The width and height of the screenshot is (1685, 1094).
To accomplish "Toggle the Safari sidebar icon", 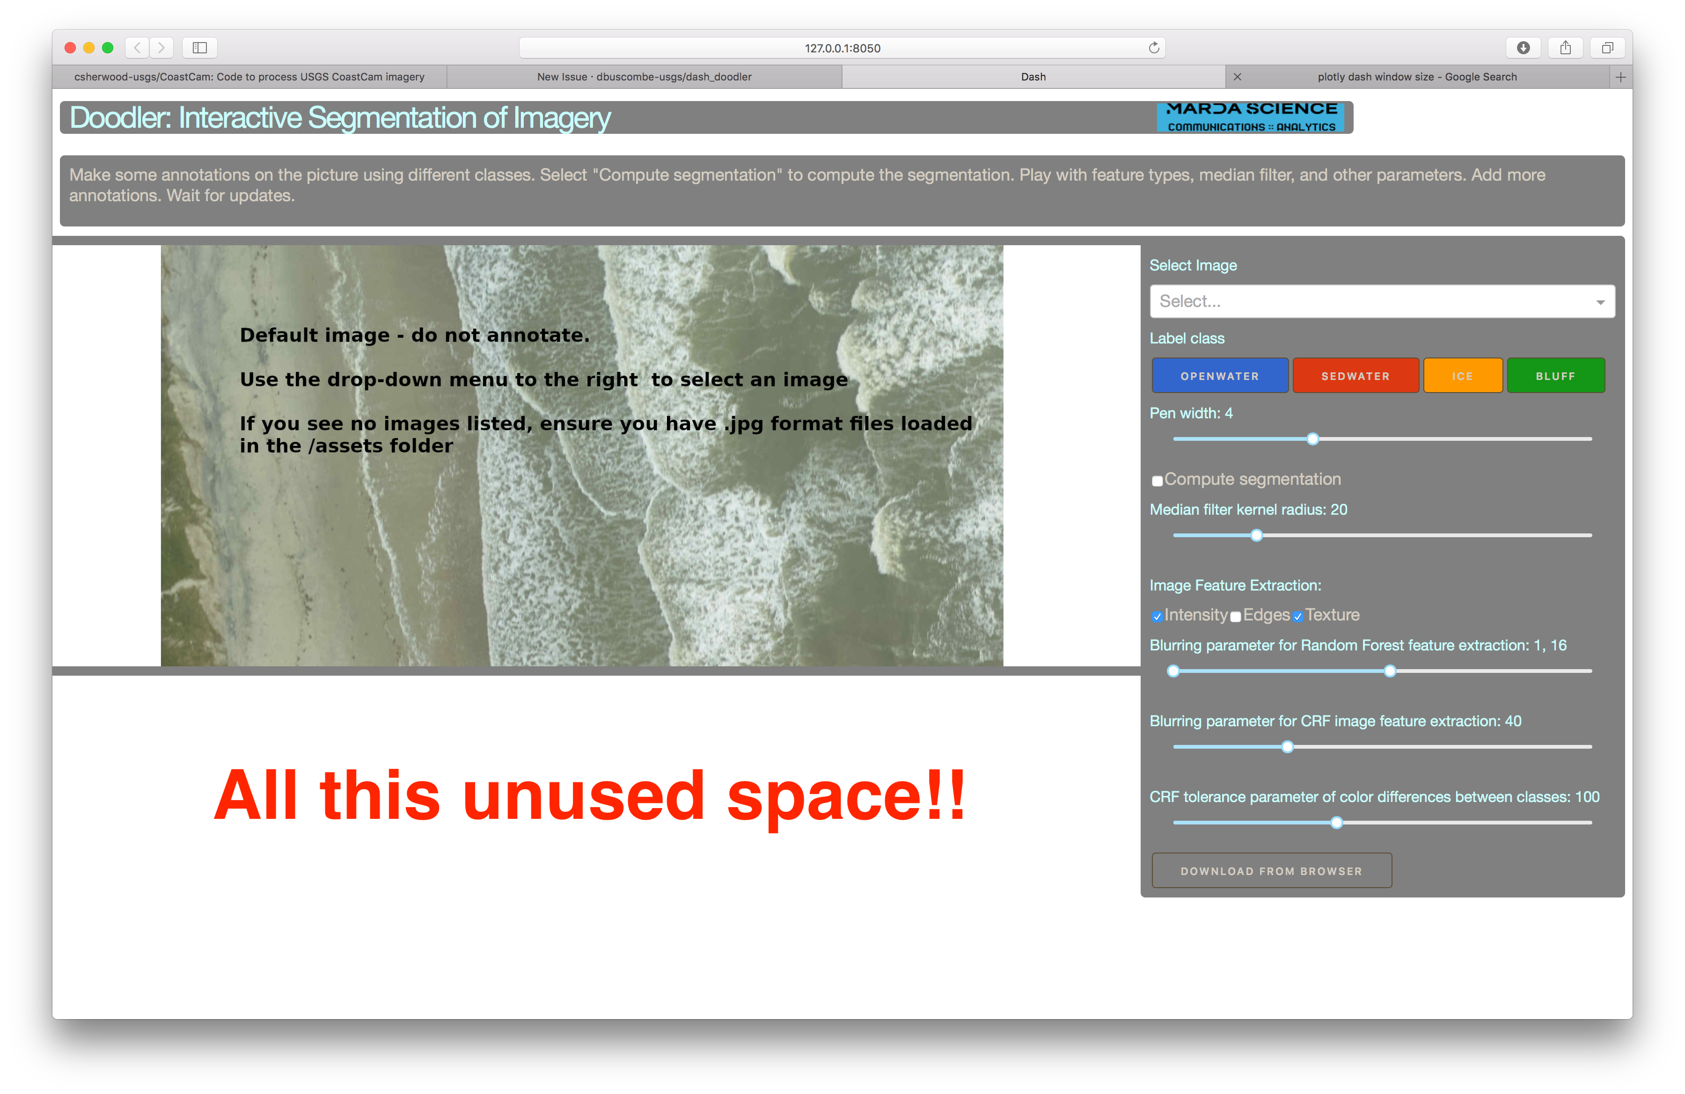I will tap(200, 47).
